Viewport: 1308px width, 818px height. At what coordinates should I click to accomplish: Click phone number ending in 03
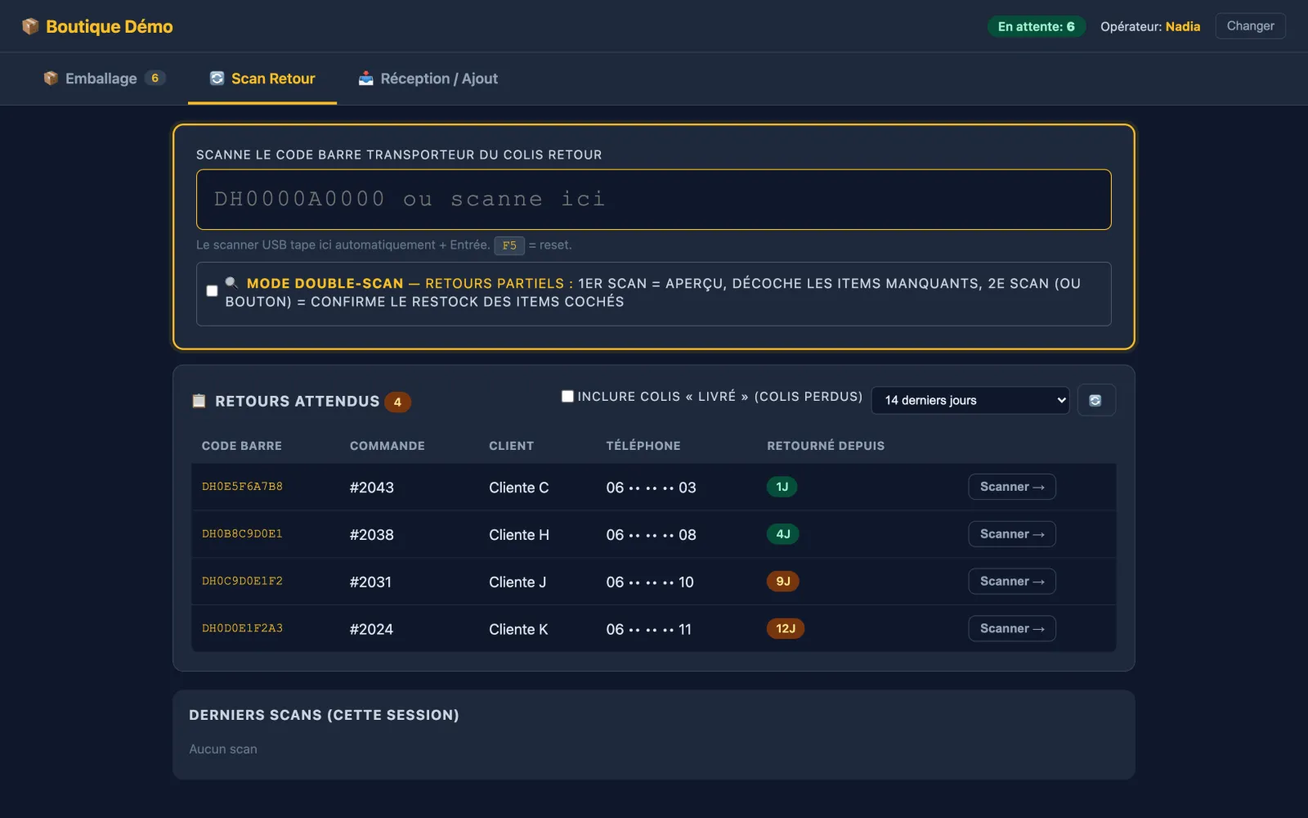[x=651, y=488]
